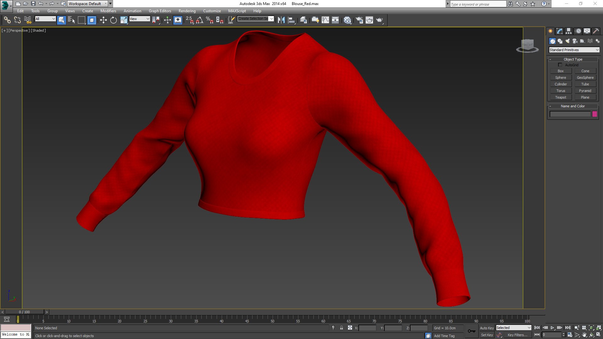Select the Cameras category icon

click(x=575, y=41)
